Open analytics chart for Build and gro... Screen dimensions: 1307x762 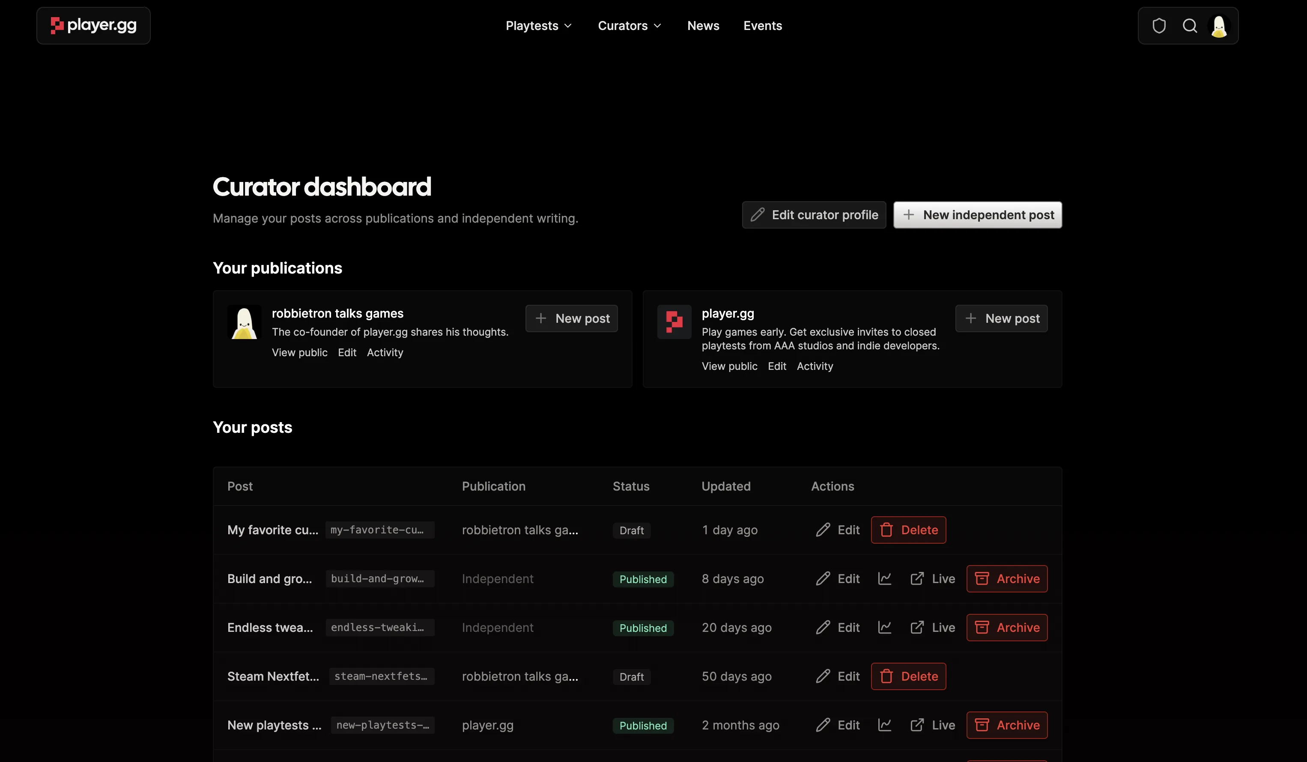(885, 578)
